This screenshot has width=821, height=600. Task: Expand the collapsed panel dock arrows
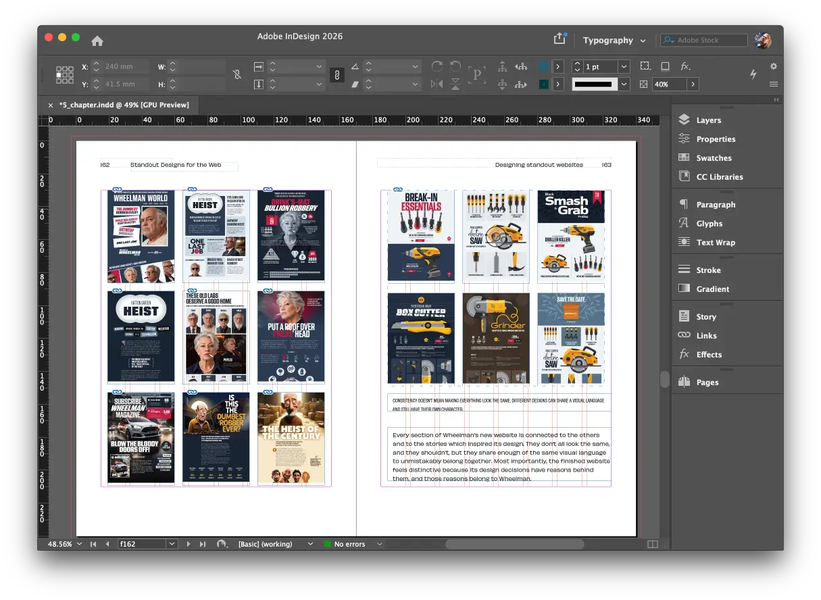pos(776,99)
